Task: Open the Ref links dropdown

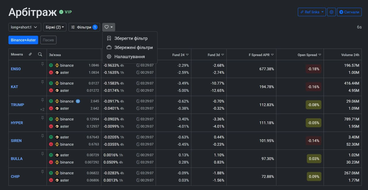Action: [x=312, y=12]
